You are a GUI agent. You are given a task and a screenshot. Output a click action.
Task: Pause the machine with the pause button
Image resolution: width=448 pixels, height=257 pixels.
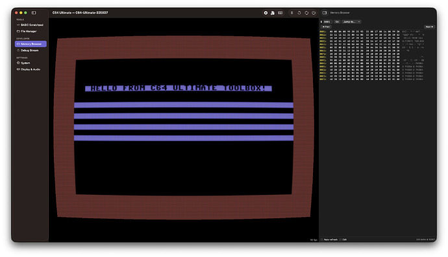pos(292,13)
